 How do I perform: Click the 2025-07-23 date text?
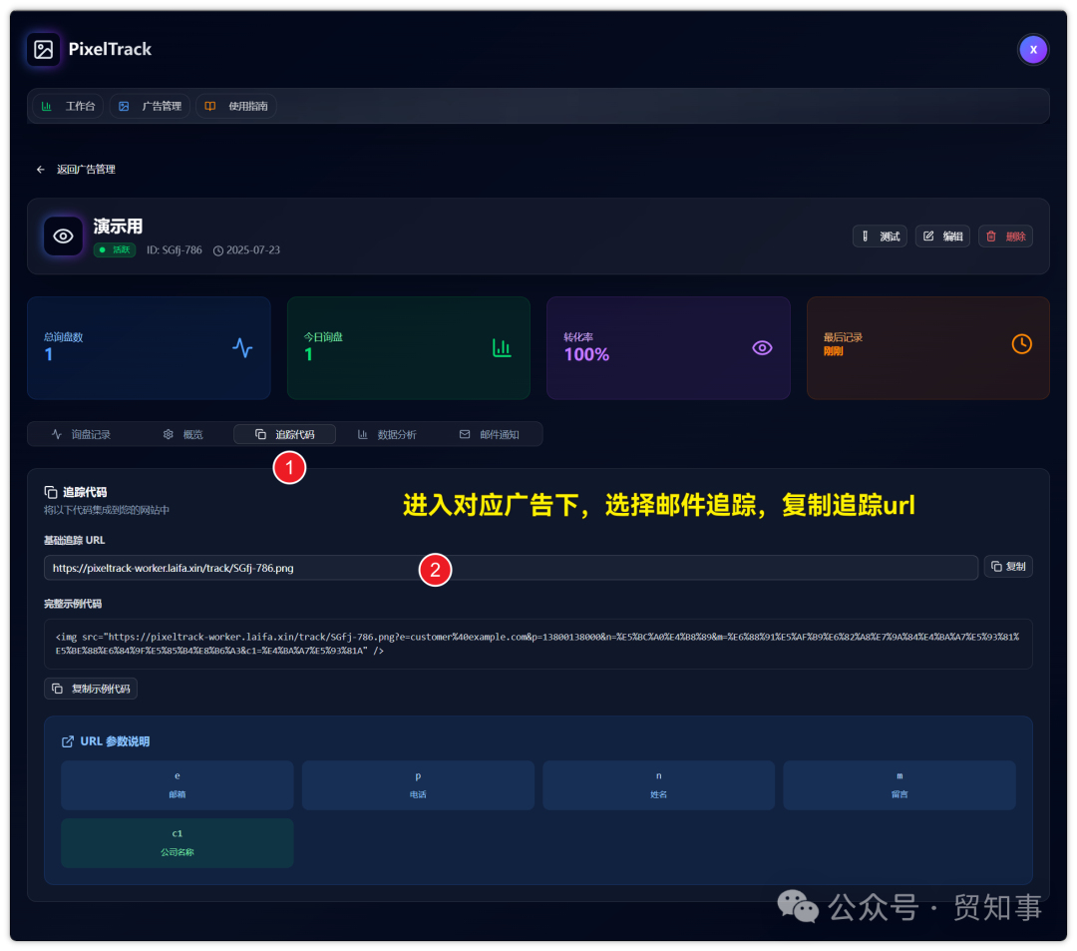tap(252, 250)
